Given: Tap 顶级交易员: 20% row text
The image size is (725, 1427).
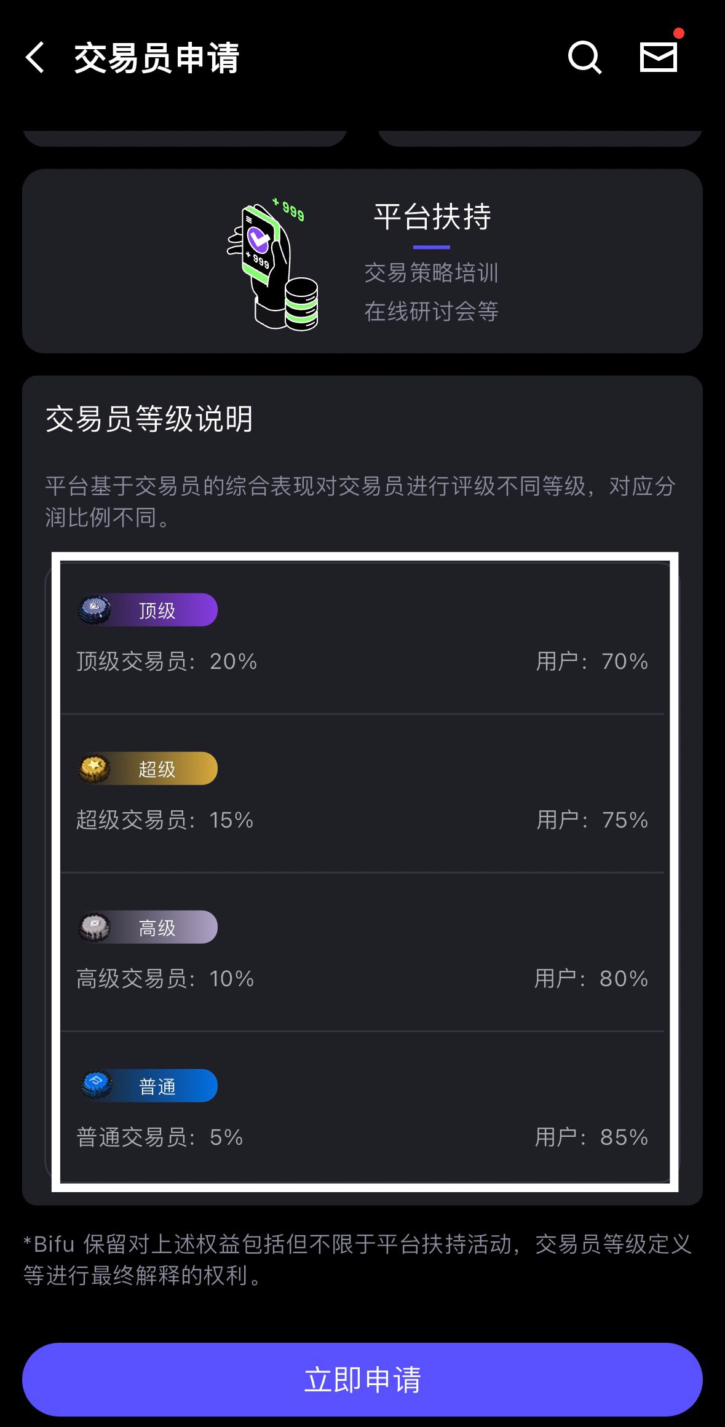Looking at the screenshot, I should point(167,662).
